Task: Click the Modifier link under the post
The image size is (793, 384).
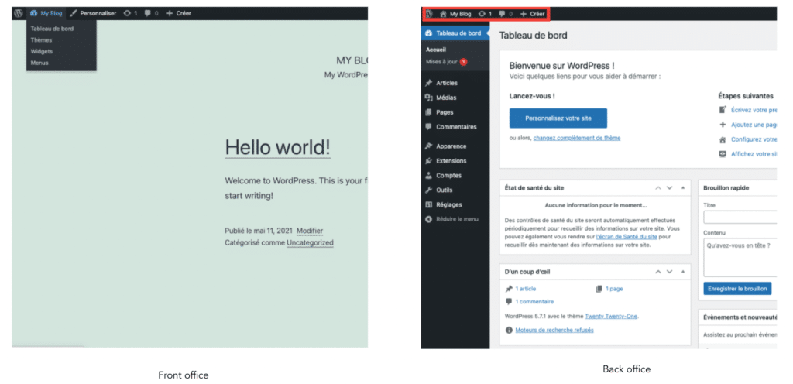Action: pos(310,231)
